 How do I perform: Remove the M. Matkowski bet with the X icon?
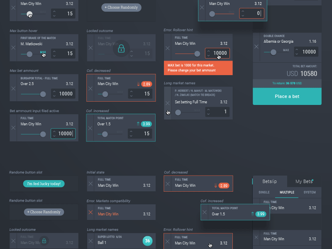tap(13, 48)
